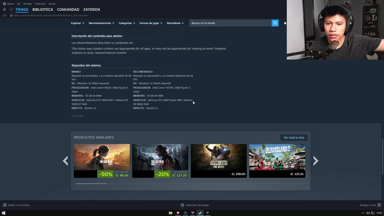Reload the store page with refresh icon
The image size is (384, 216).
coord(4,15)
